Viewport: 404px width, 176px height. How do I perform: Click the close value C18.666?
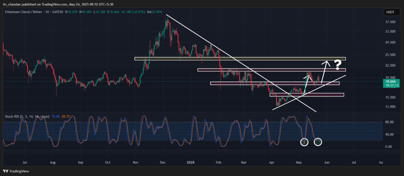113,12
